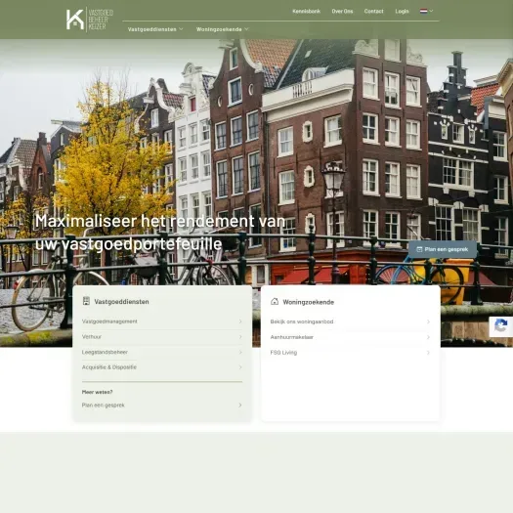Click arrow on Leegstandsbeheer row

click(240, 353)
